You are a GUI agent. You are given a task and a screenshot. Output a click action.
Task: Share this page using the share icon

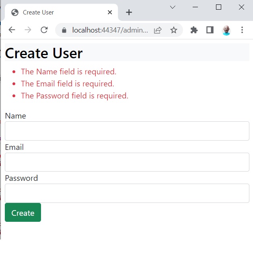[158, 30]
